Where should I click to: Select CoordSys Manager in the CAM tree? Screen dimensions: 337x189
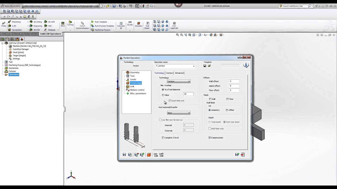pos(19,49)
